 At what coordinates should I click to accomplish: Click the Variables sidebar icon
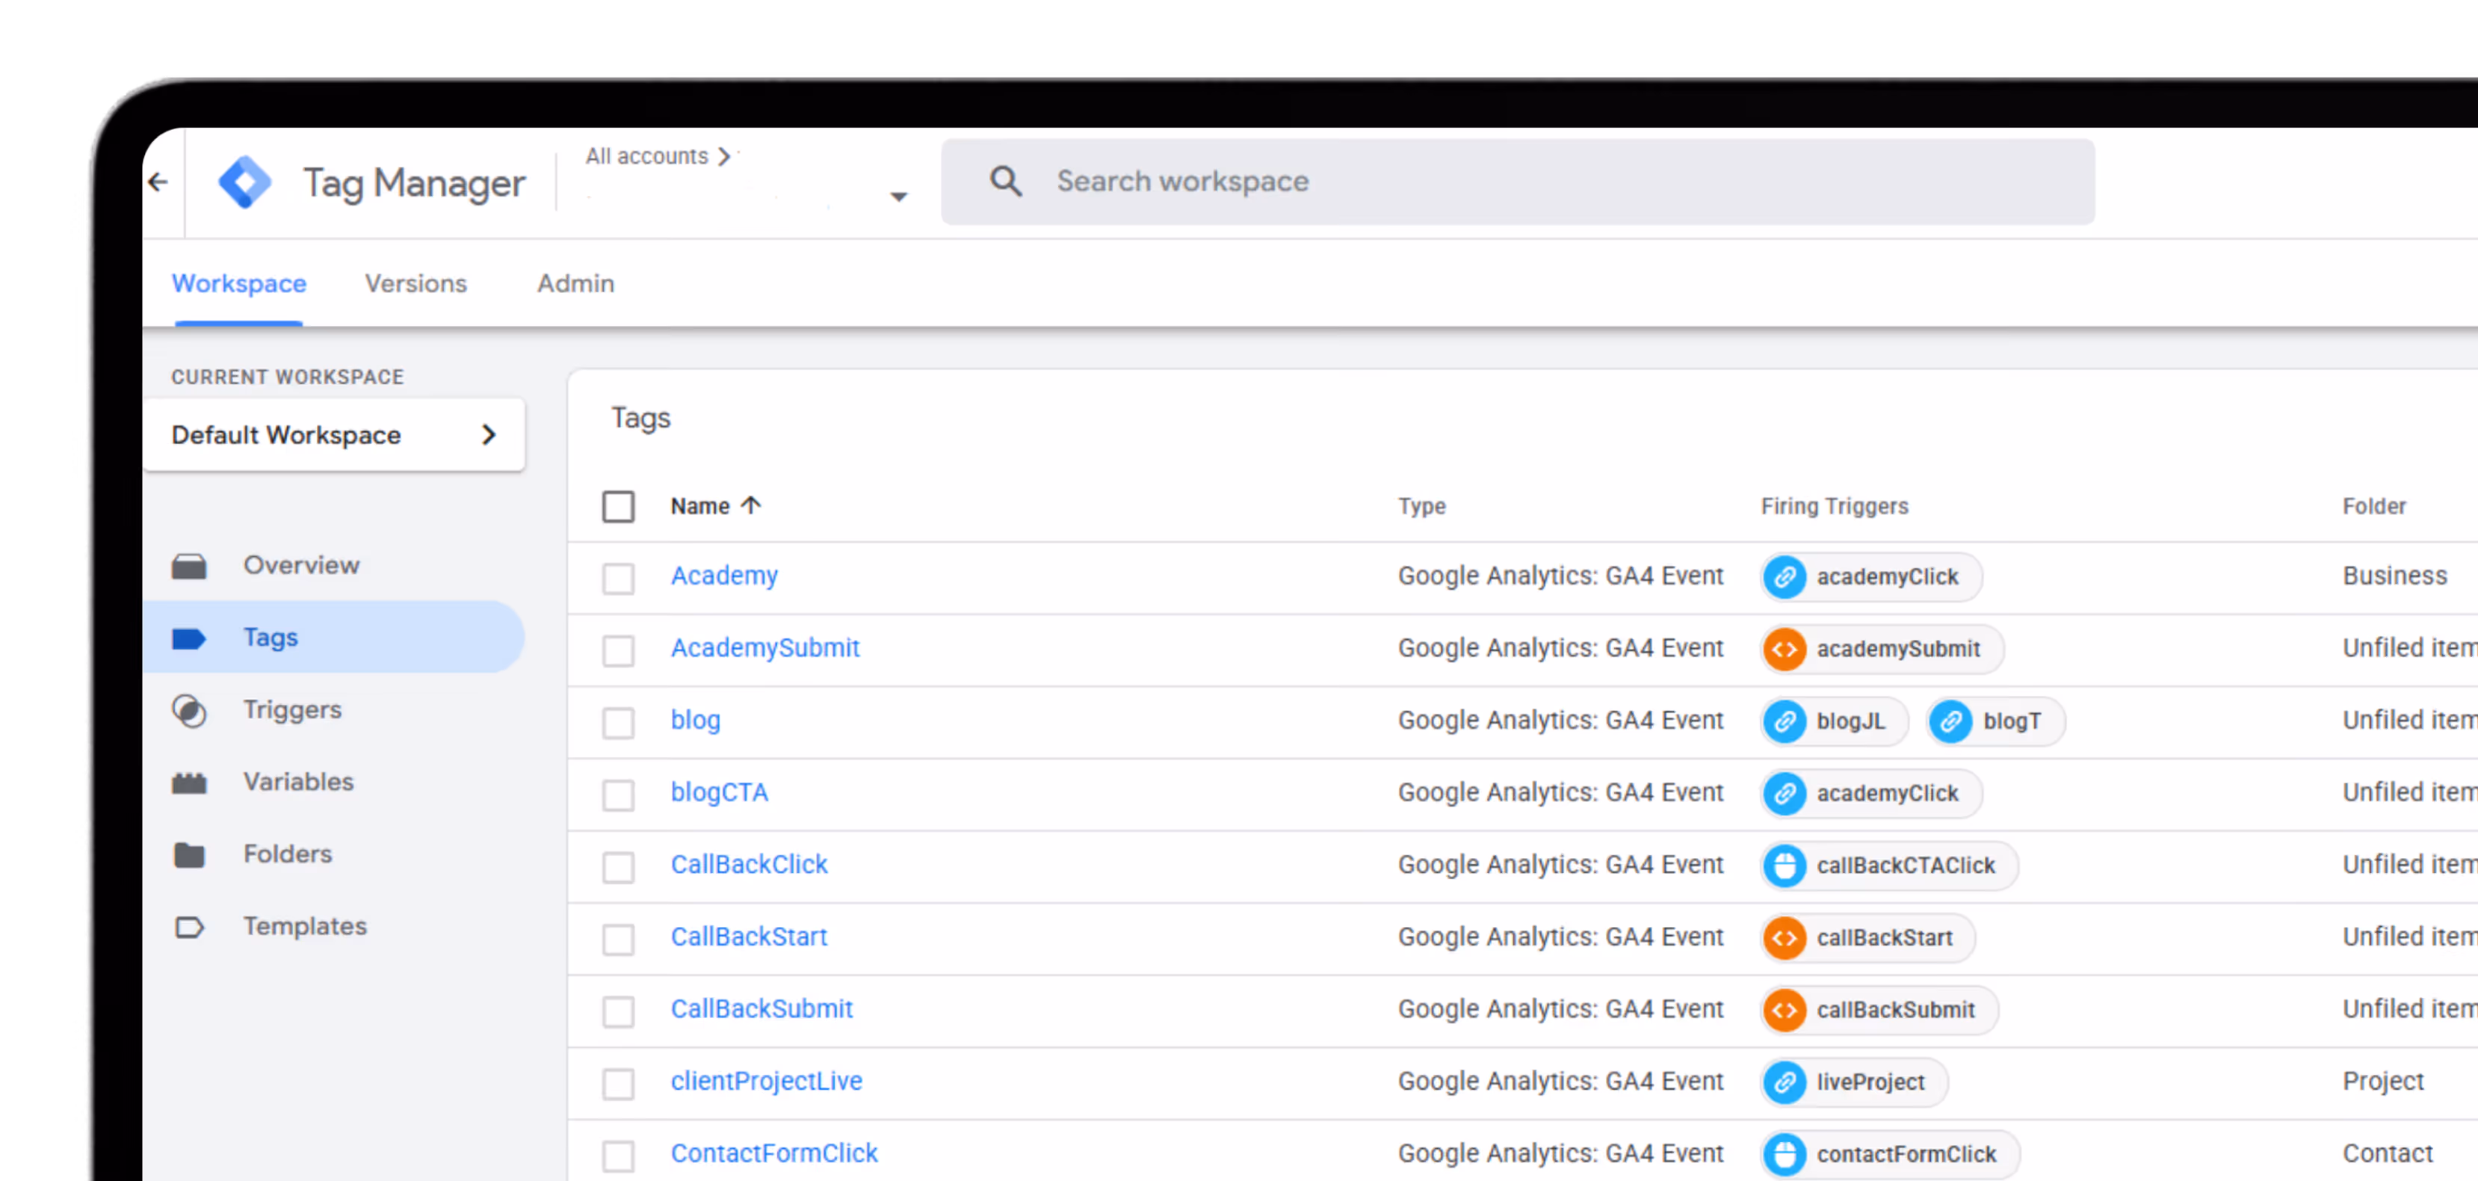coord(188,783)
